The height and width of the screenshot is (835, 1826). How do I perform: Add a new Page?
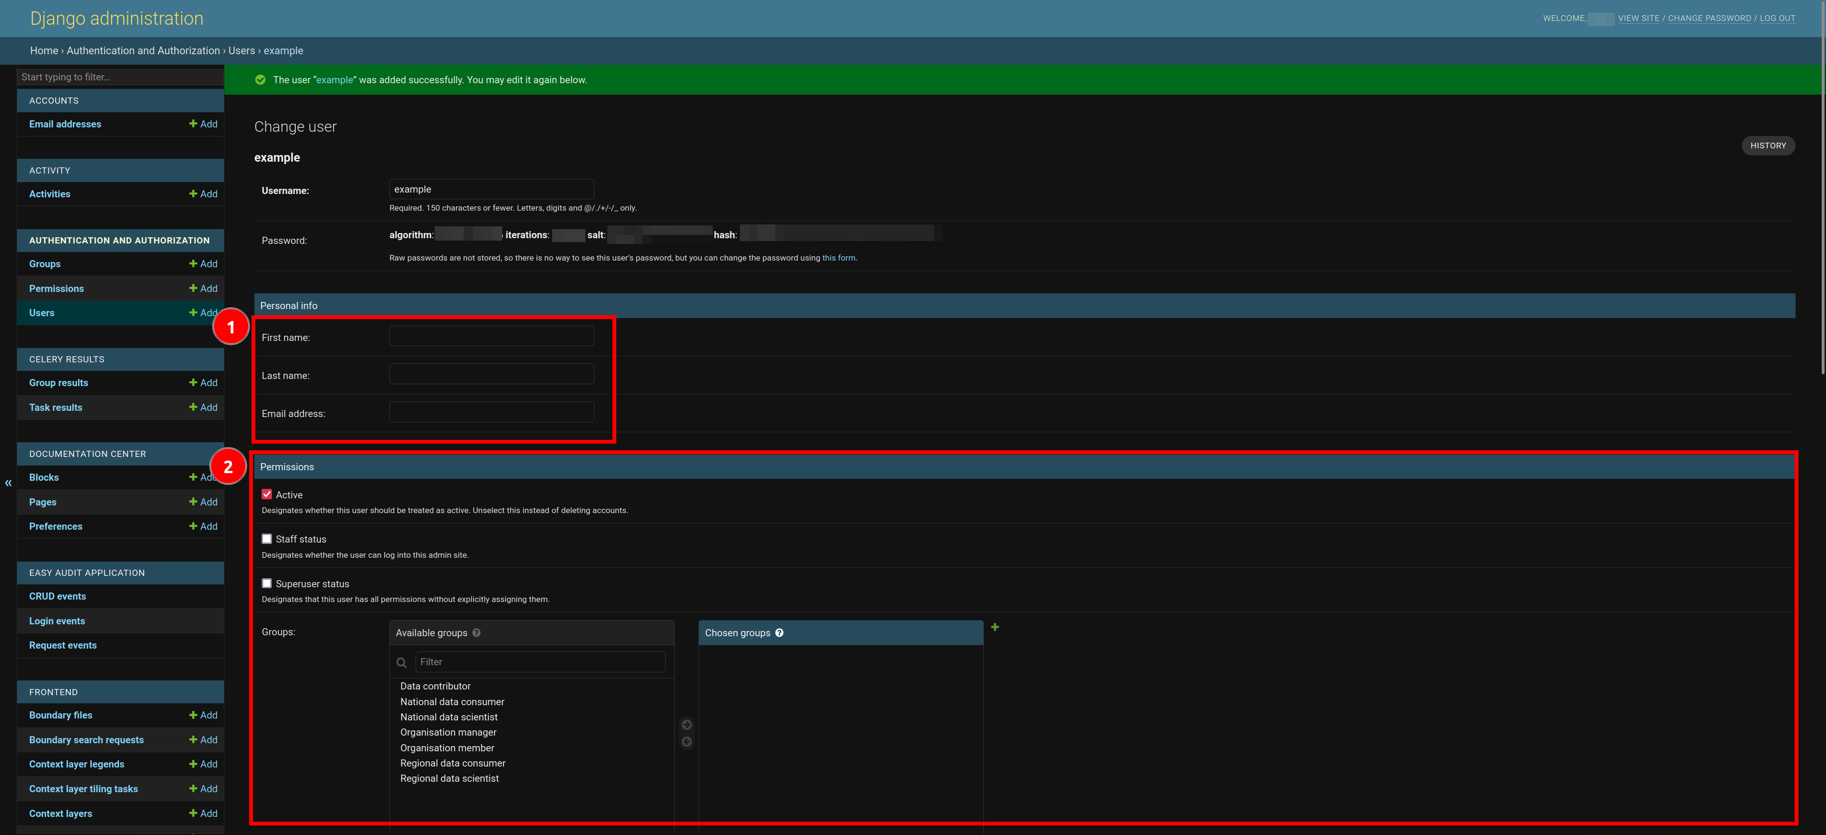coord(204,502)
